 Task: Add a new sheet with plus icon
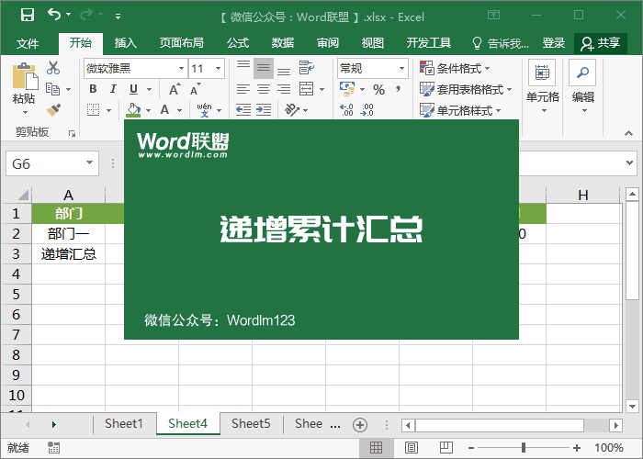click(360, 424)
